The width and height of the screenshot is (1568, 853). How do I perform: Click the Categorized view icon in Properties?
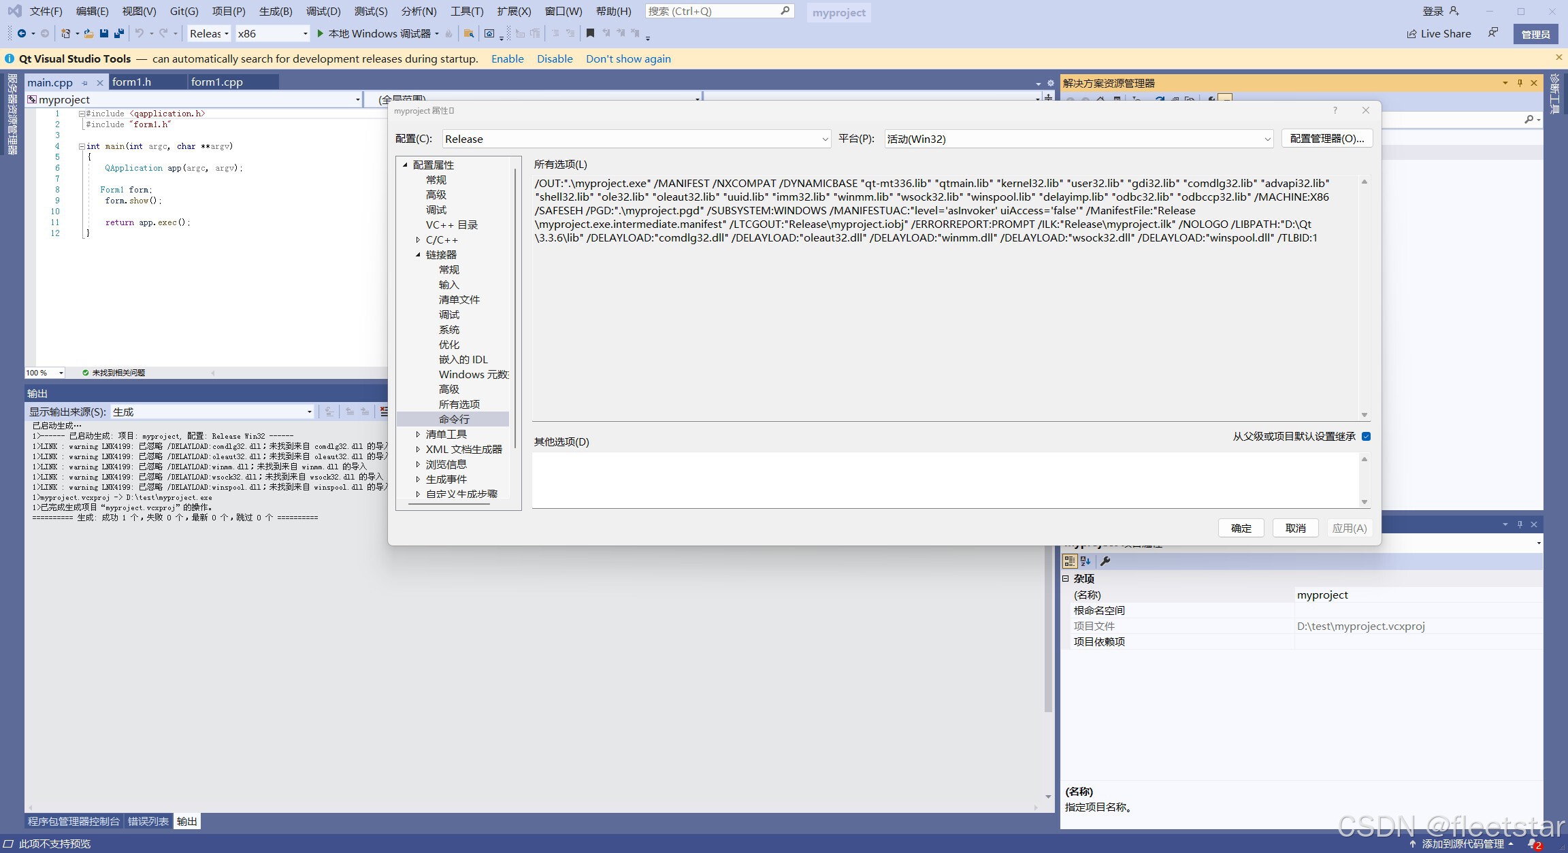coord(1069,561)
